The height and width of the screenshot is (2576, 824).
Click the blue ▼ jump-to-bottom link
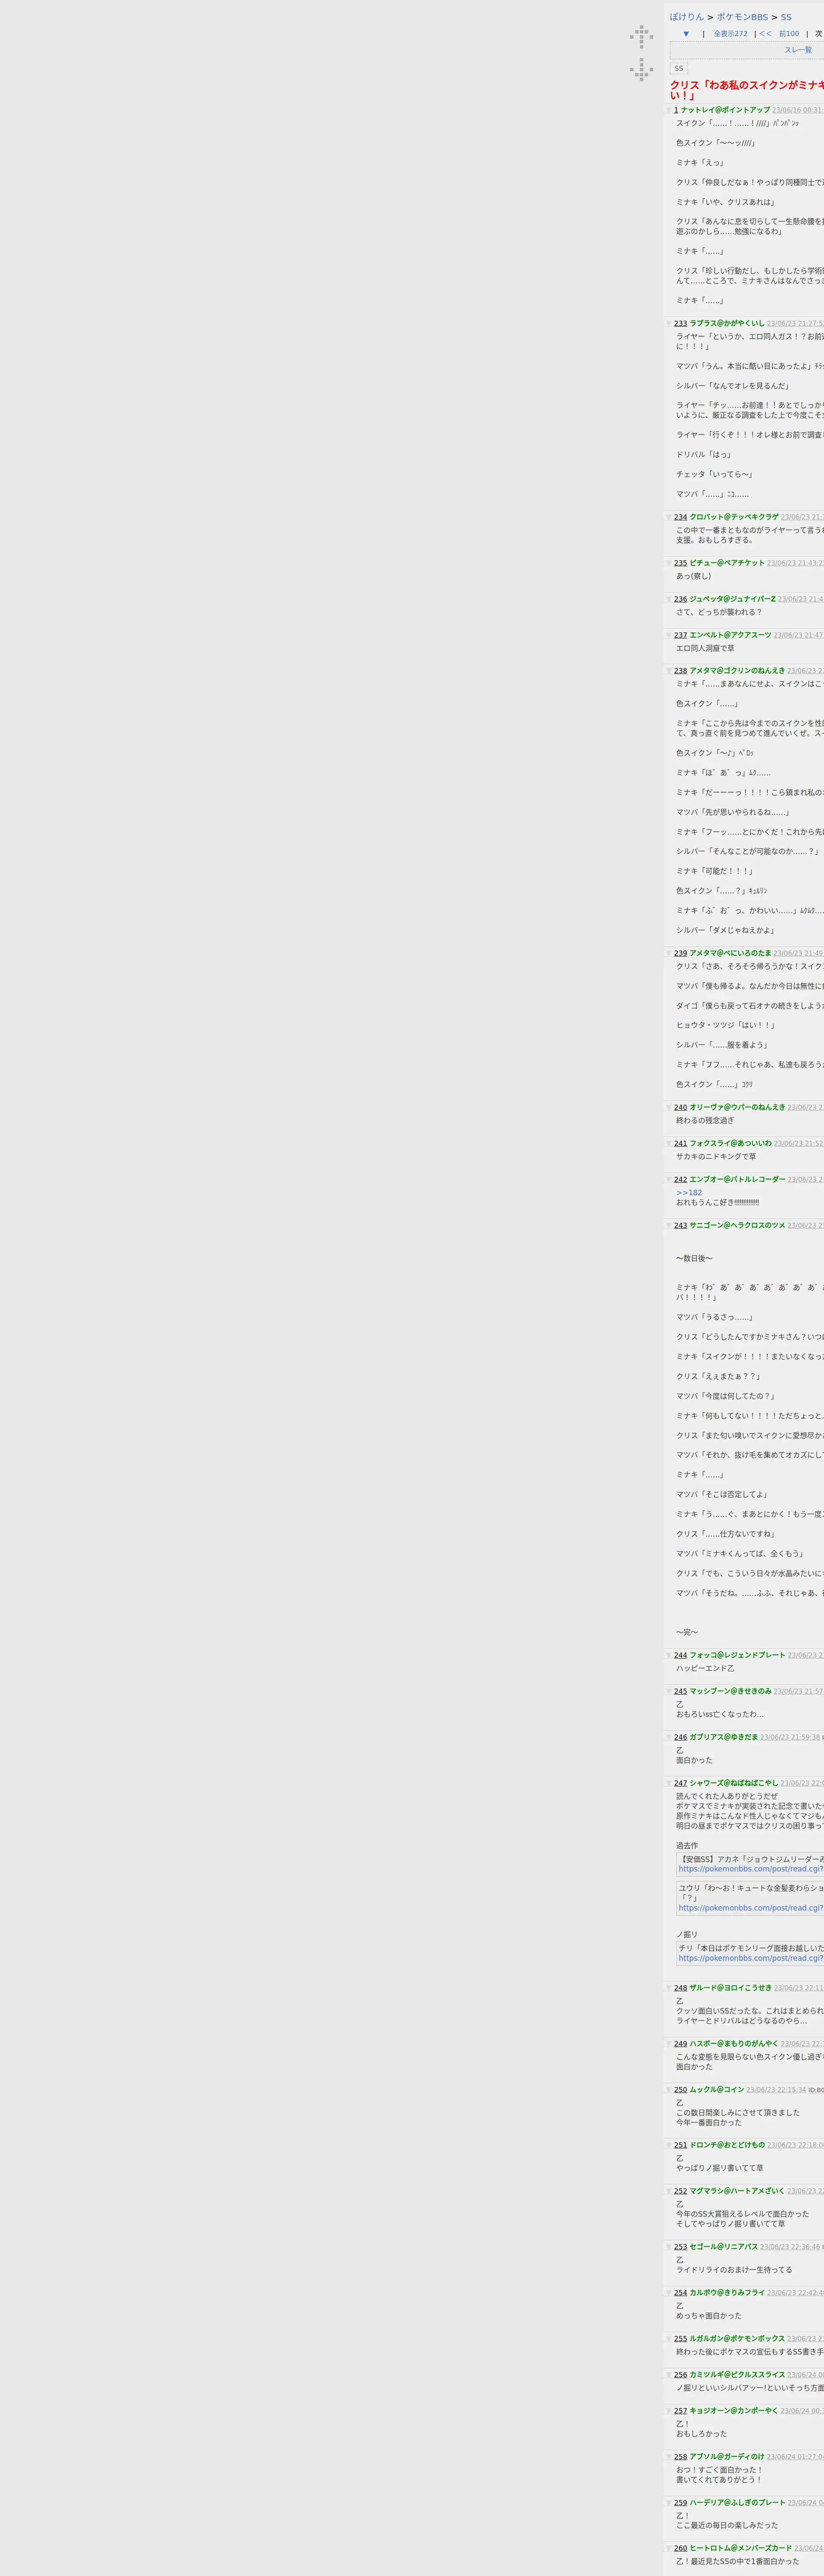(x=686, y=34)
